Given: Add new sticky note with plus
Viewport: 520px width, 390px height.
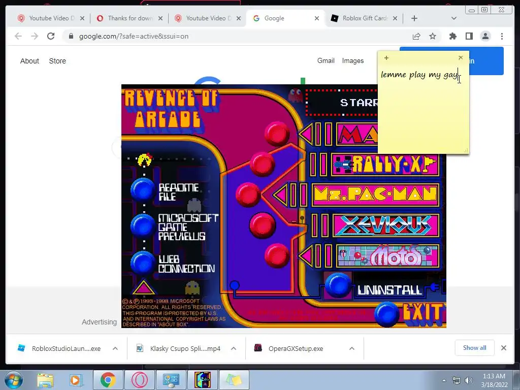Looking at the screenshot, I should pos(386,58).
